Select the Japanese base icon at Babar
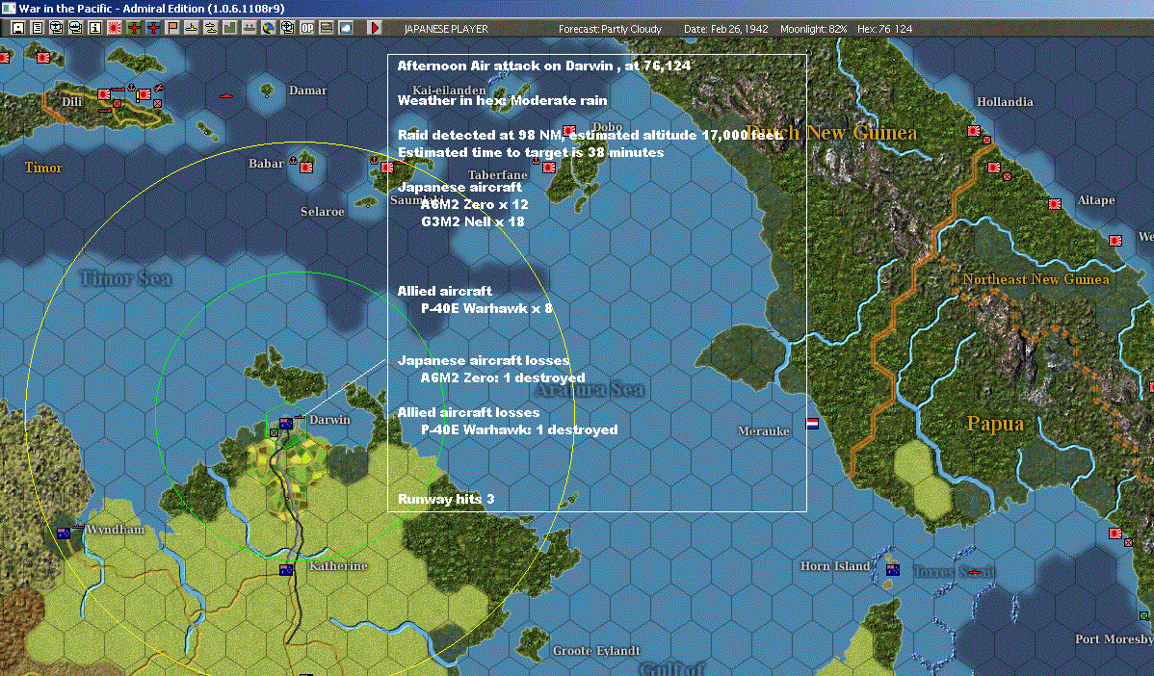 click(x=306, y=168)
